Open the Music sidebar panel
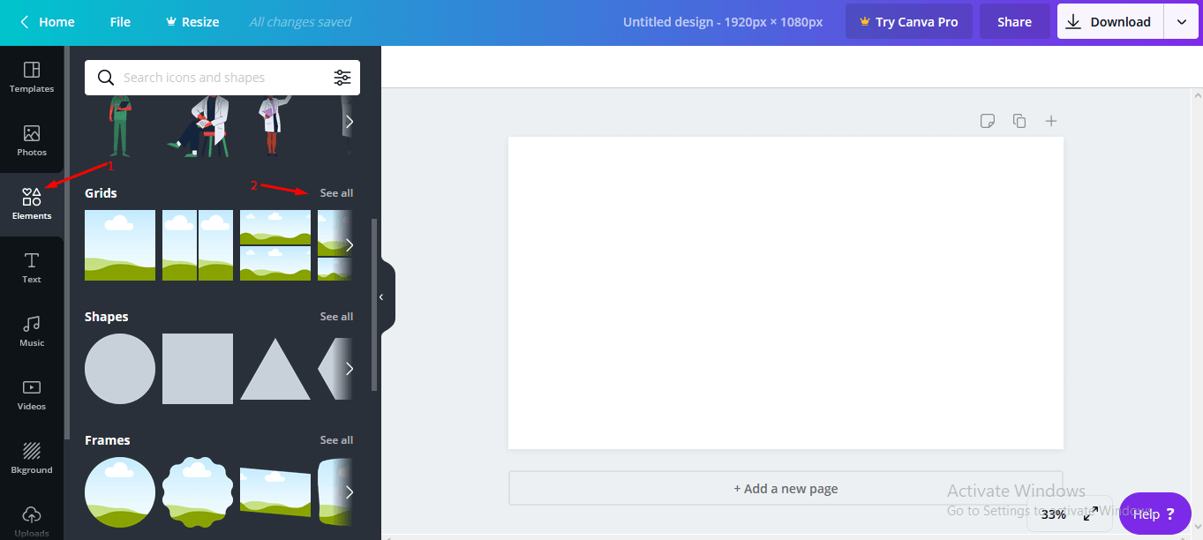 coord(32,332)
